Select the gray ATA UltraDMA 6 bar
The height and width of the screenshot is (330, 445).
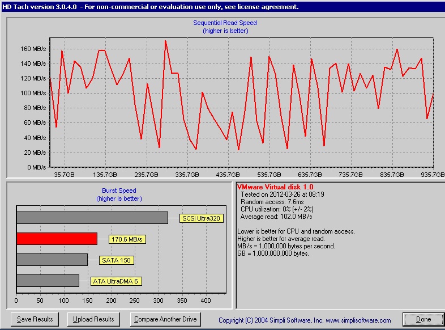pos(48,281)
